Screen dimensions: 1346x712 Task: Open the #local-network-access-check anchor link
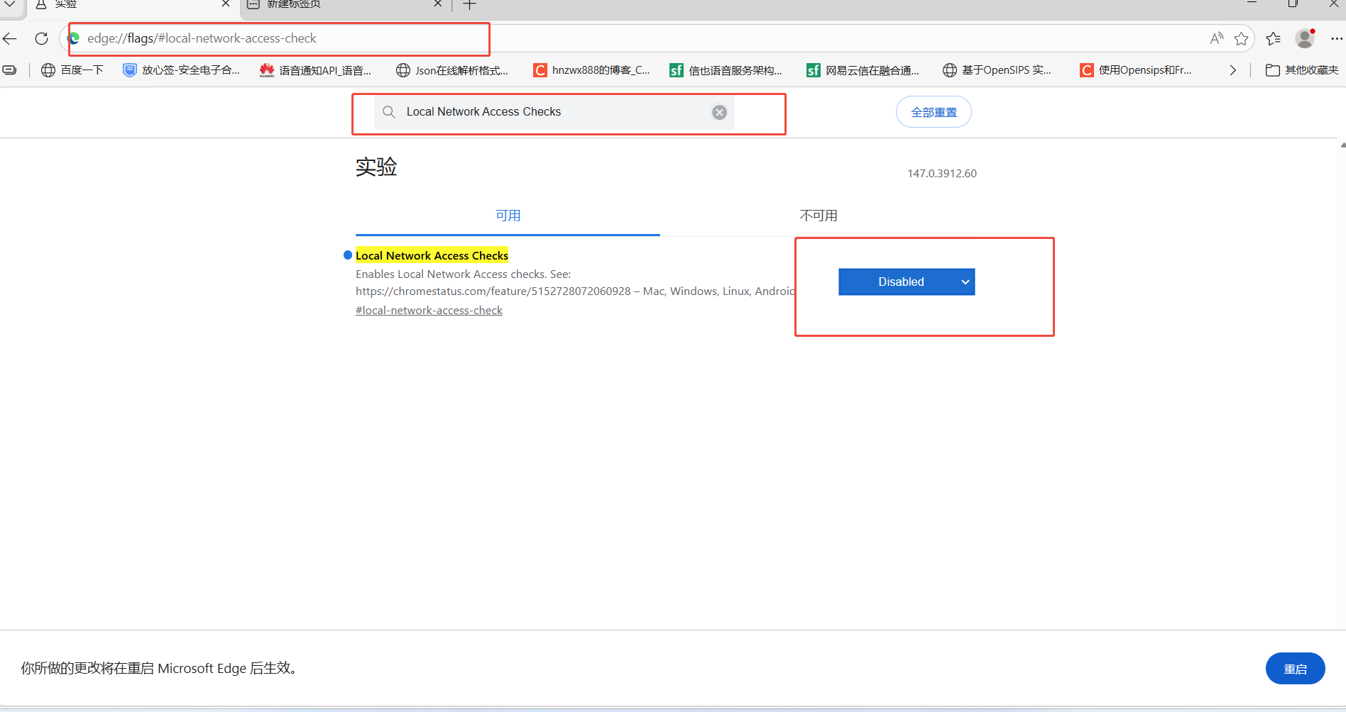pyautogui.click(x=429, y=311)
